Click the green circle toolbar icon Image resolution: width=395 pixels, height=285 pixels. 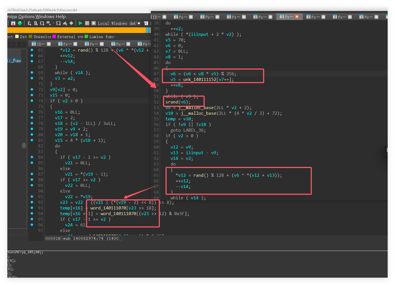point(20,23)
